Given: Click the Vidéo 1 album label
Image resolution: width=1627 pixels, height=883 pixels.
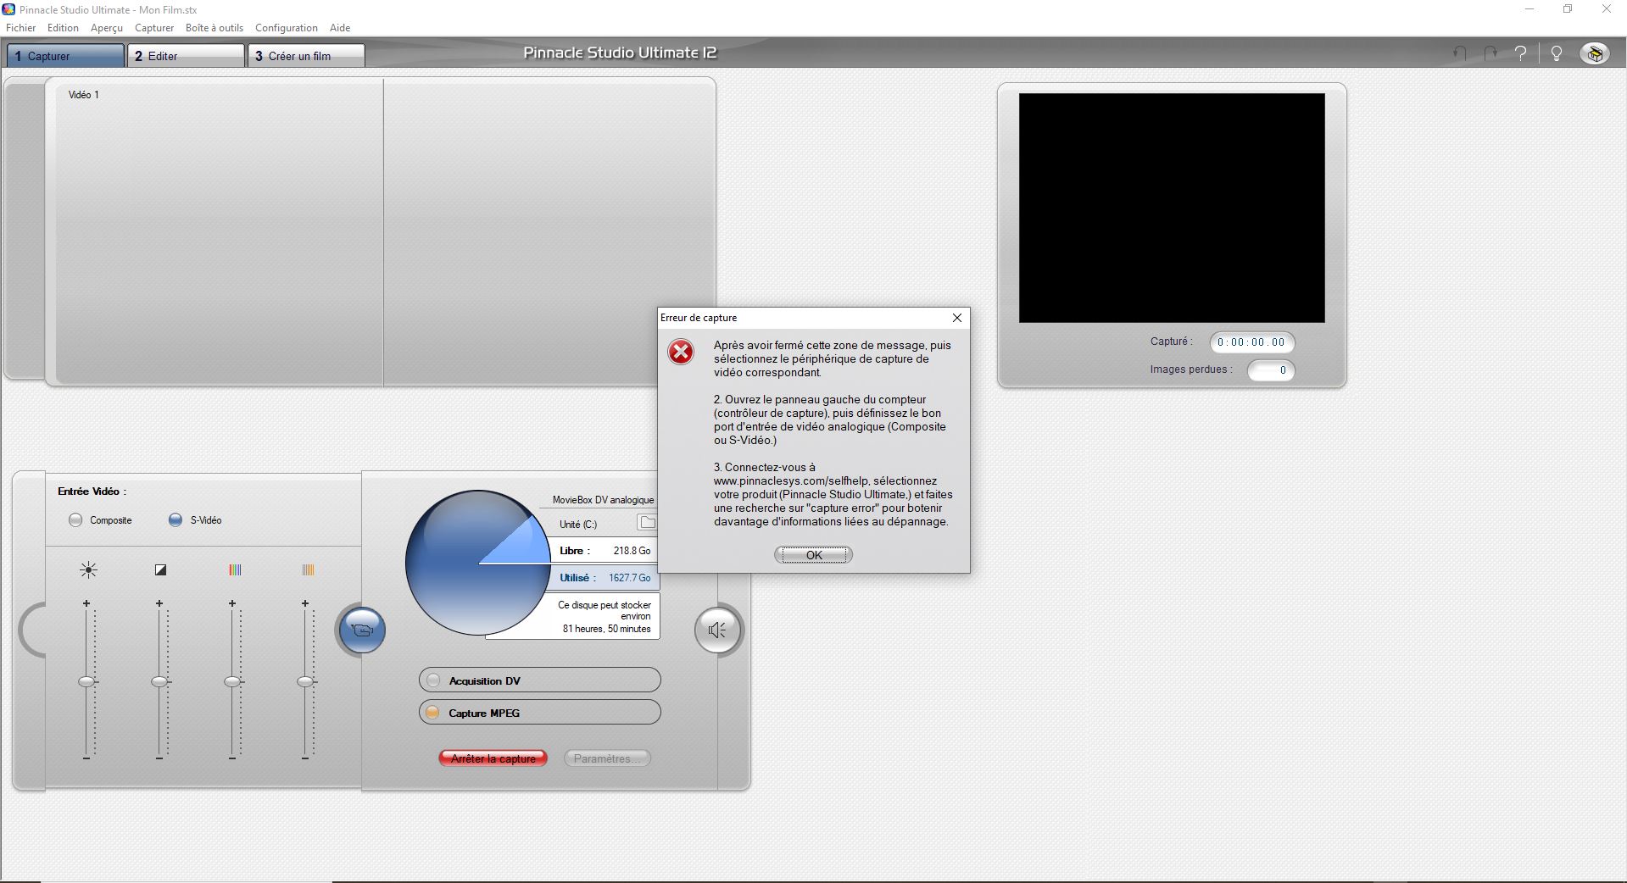Looking at the screenshot, I should coord(84,95).
